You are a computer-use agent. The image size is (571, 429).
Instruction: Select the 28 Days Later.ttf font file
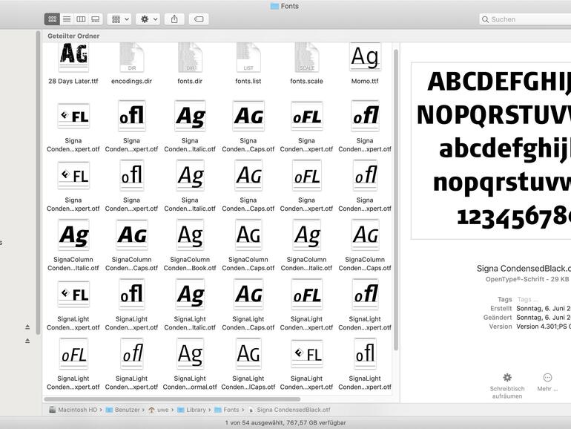tap(73, 56)
